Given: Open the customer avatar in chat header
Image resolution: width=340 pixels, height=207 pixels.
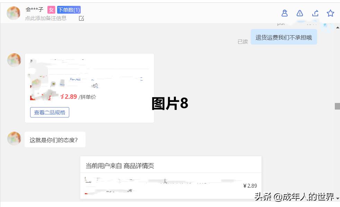Looking at the screenshot, I should (14, 13).
